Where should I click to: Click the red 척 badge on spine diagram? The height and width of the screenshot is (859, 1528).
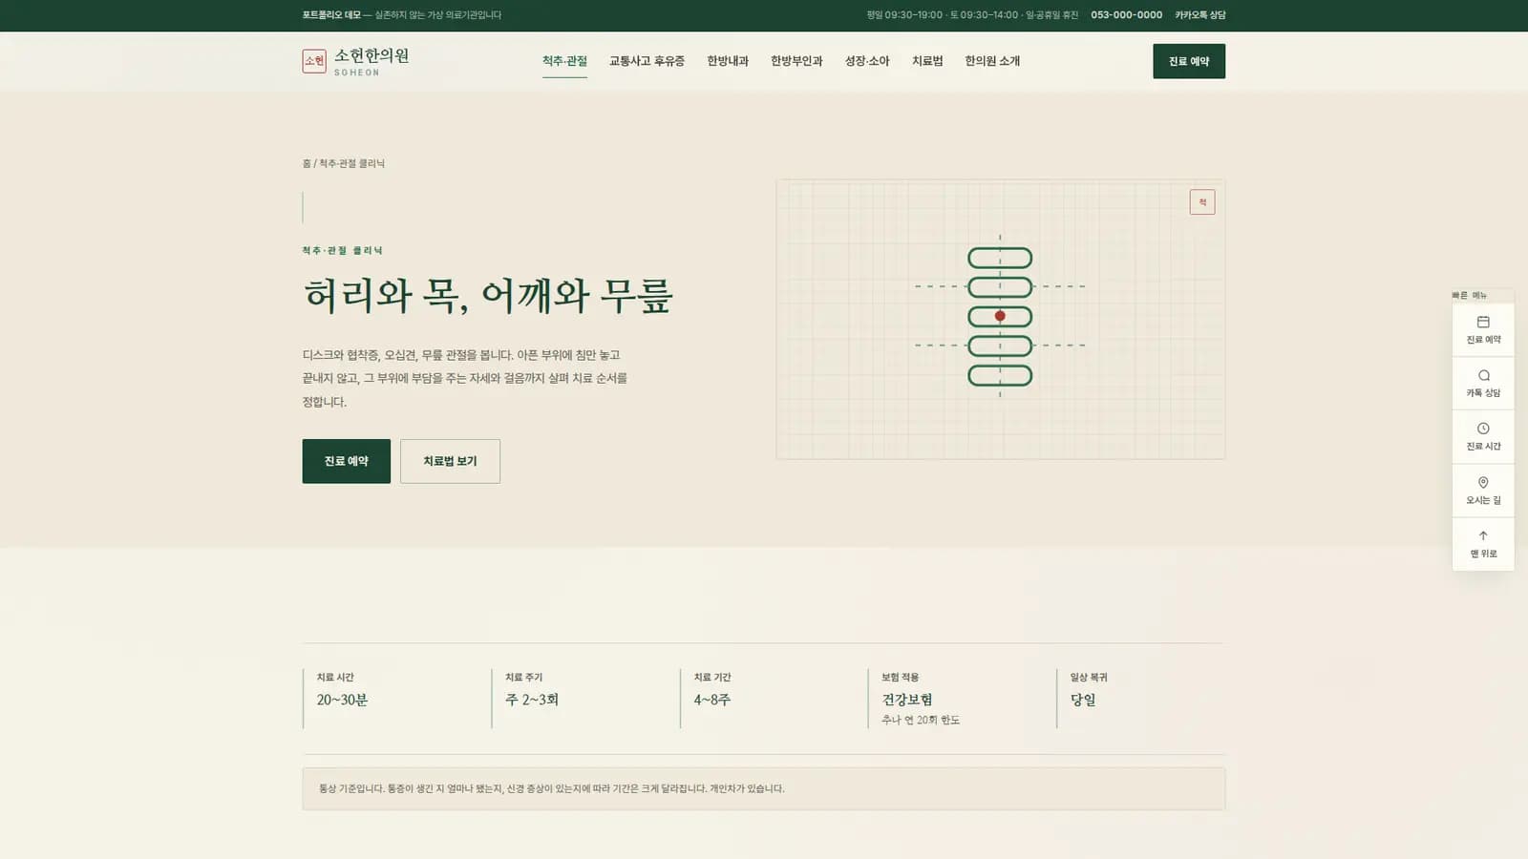click(1202, 202)
